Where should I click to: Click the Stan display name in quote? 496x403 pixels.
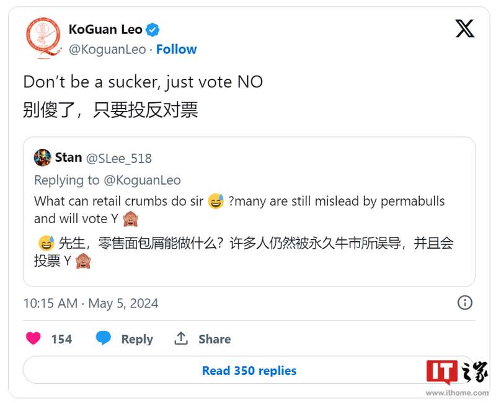68,157
